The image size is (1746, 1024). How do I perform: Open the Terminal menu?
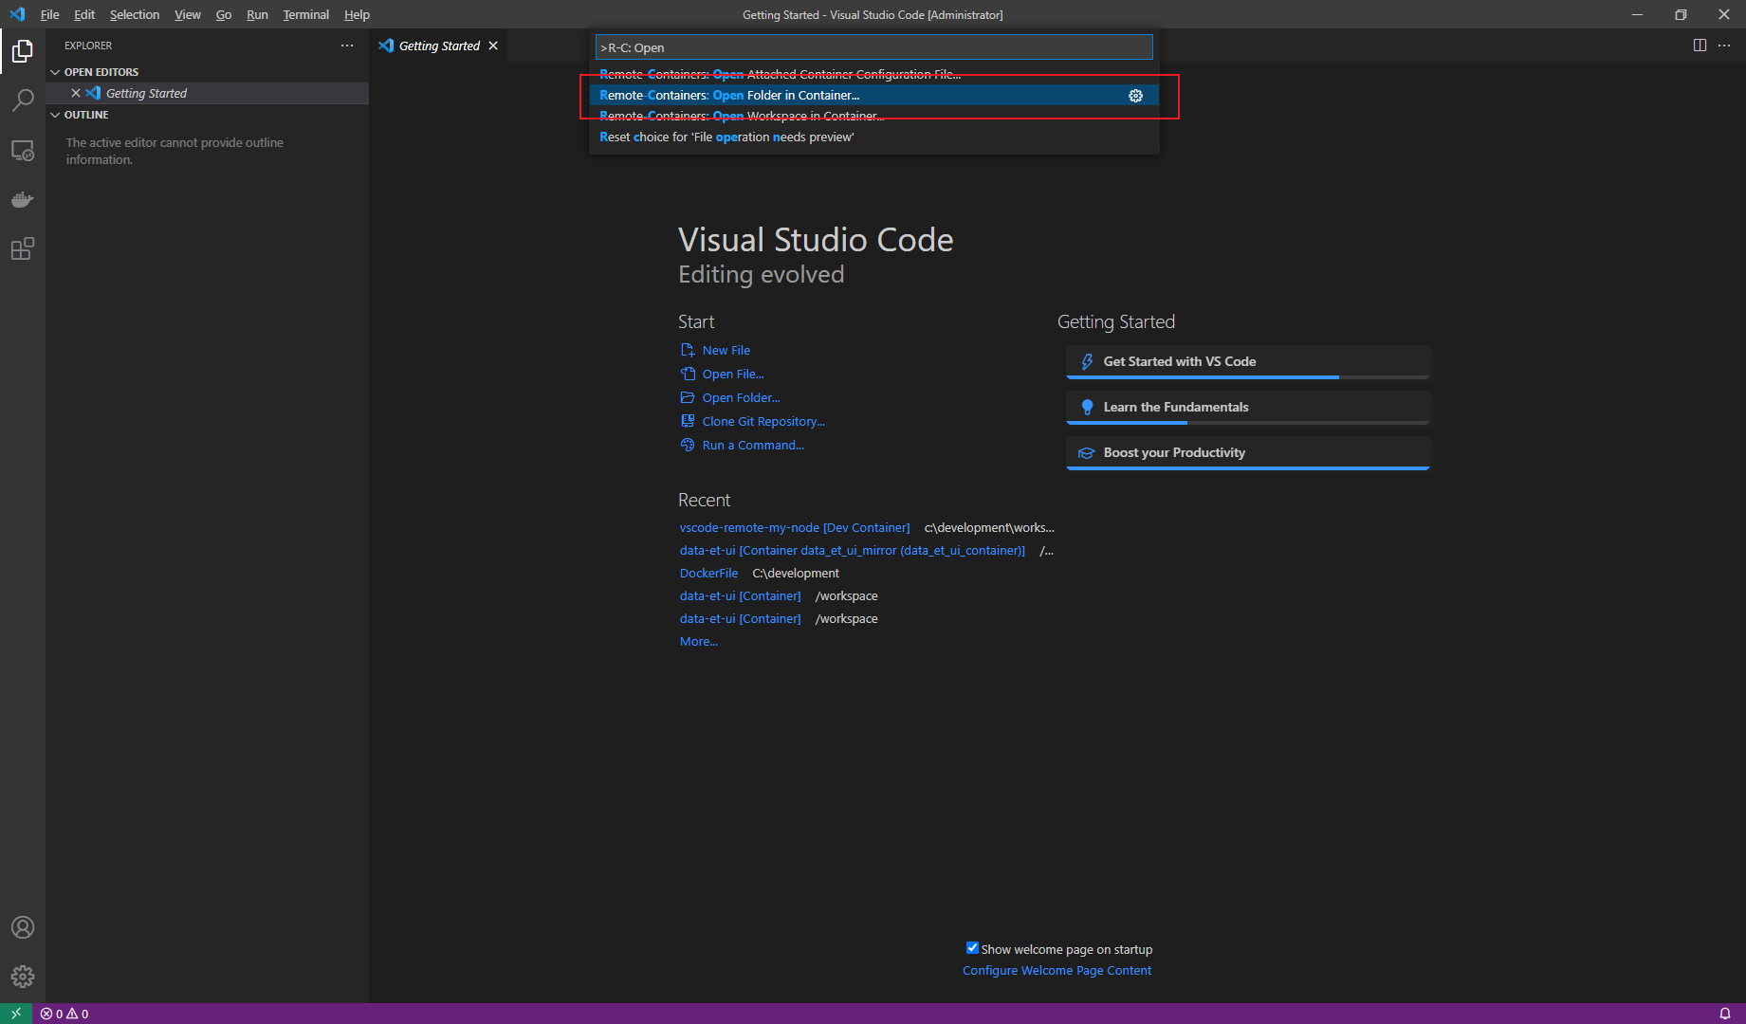(x=306, y=14)
